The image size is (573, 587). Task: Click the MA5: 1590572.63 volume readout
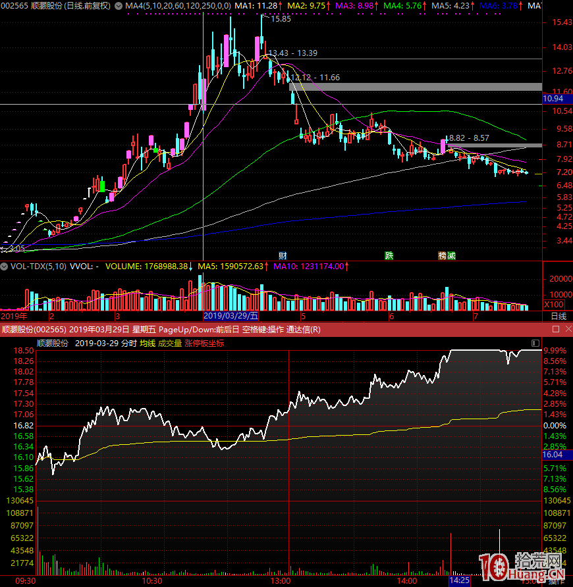pos(231,267)
